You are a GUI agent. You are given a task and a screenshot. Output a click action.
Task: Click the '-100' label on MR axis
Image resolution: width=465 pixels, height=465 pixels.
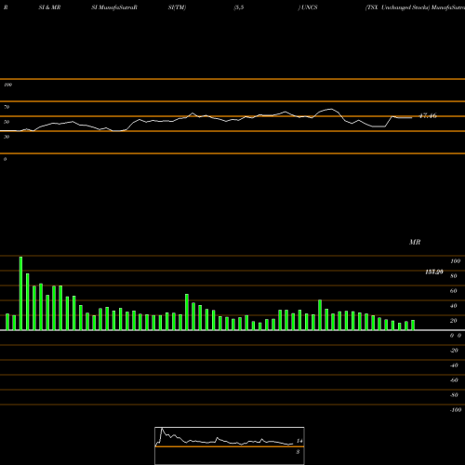(x=456, y=410)
